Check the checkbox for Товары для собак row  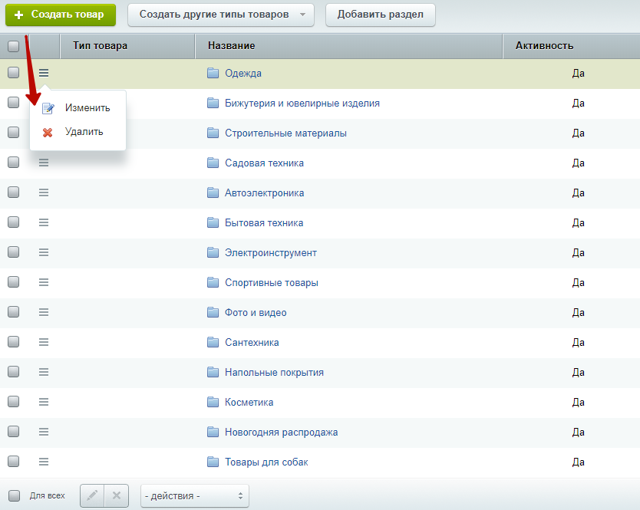click(14, 462)
